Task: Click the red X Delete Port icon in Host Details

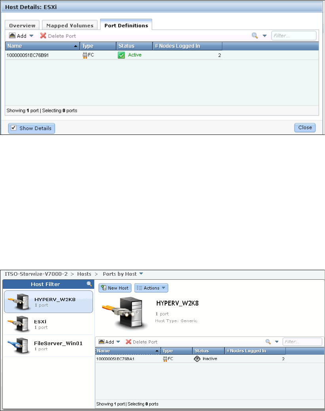Action: 43,36
